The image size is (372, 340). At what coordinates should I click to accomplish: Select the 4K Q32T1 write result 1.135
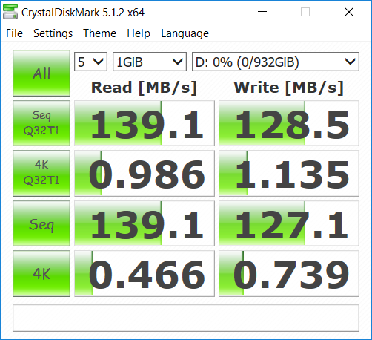tap(289, 173)
